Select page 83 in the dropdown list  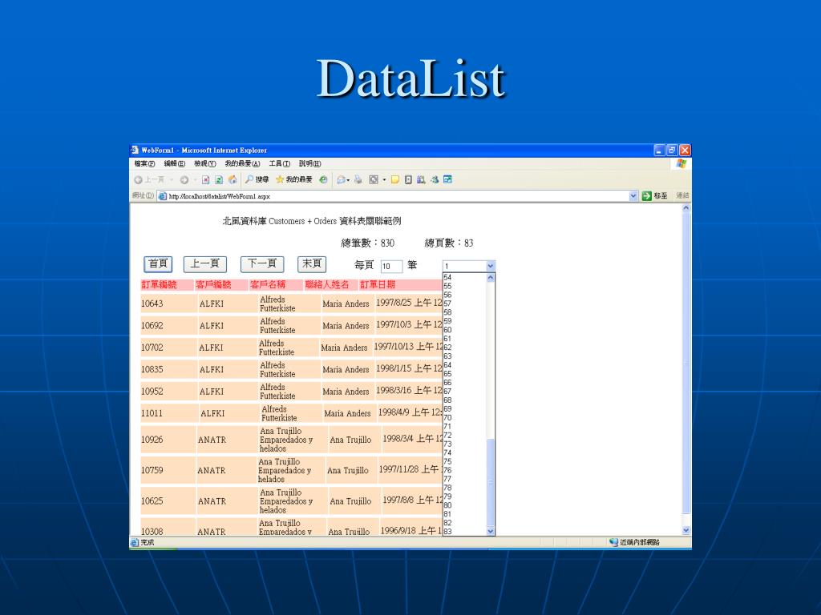[x=464, y=532]
